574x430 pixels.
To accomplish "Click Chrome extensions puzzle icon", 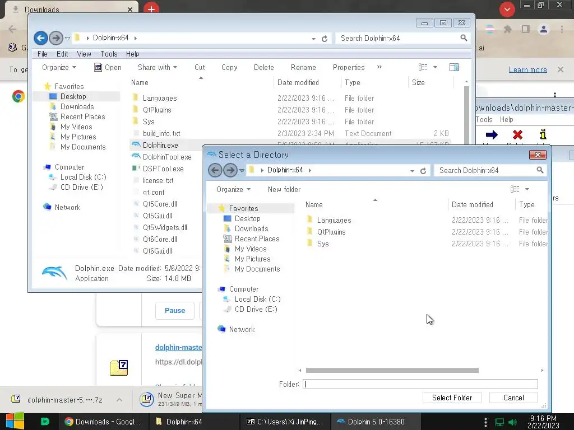I will [x=507, y=29].
